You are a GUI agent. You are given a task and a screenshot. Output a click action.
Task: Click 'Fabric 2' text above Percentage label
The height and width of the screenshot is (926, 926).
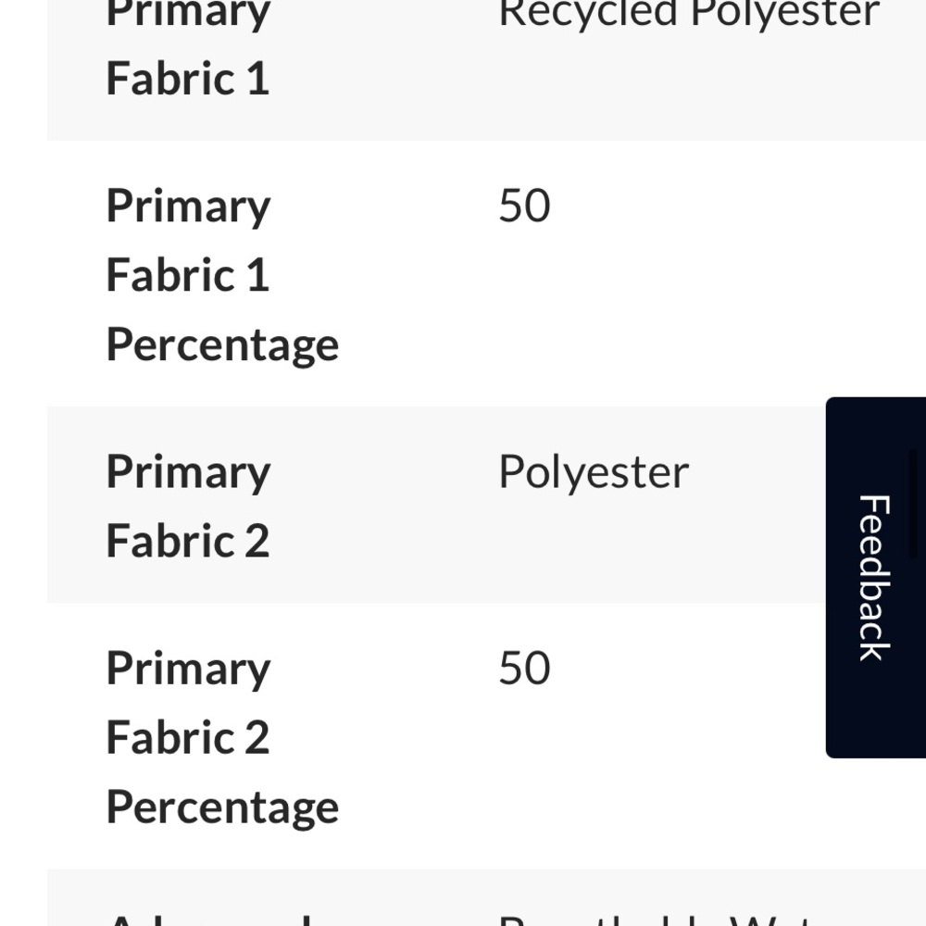tap(188, 738)
